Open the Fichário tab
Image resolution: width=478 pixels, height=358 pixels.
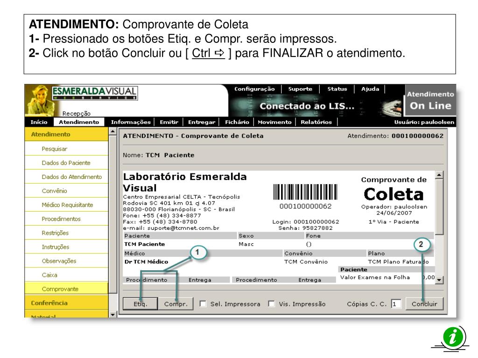pyautogui.click(x=237, y=122)
